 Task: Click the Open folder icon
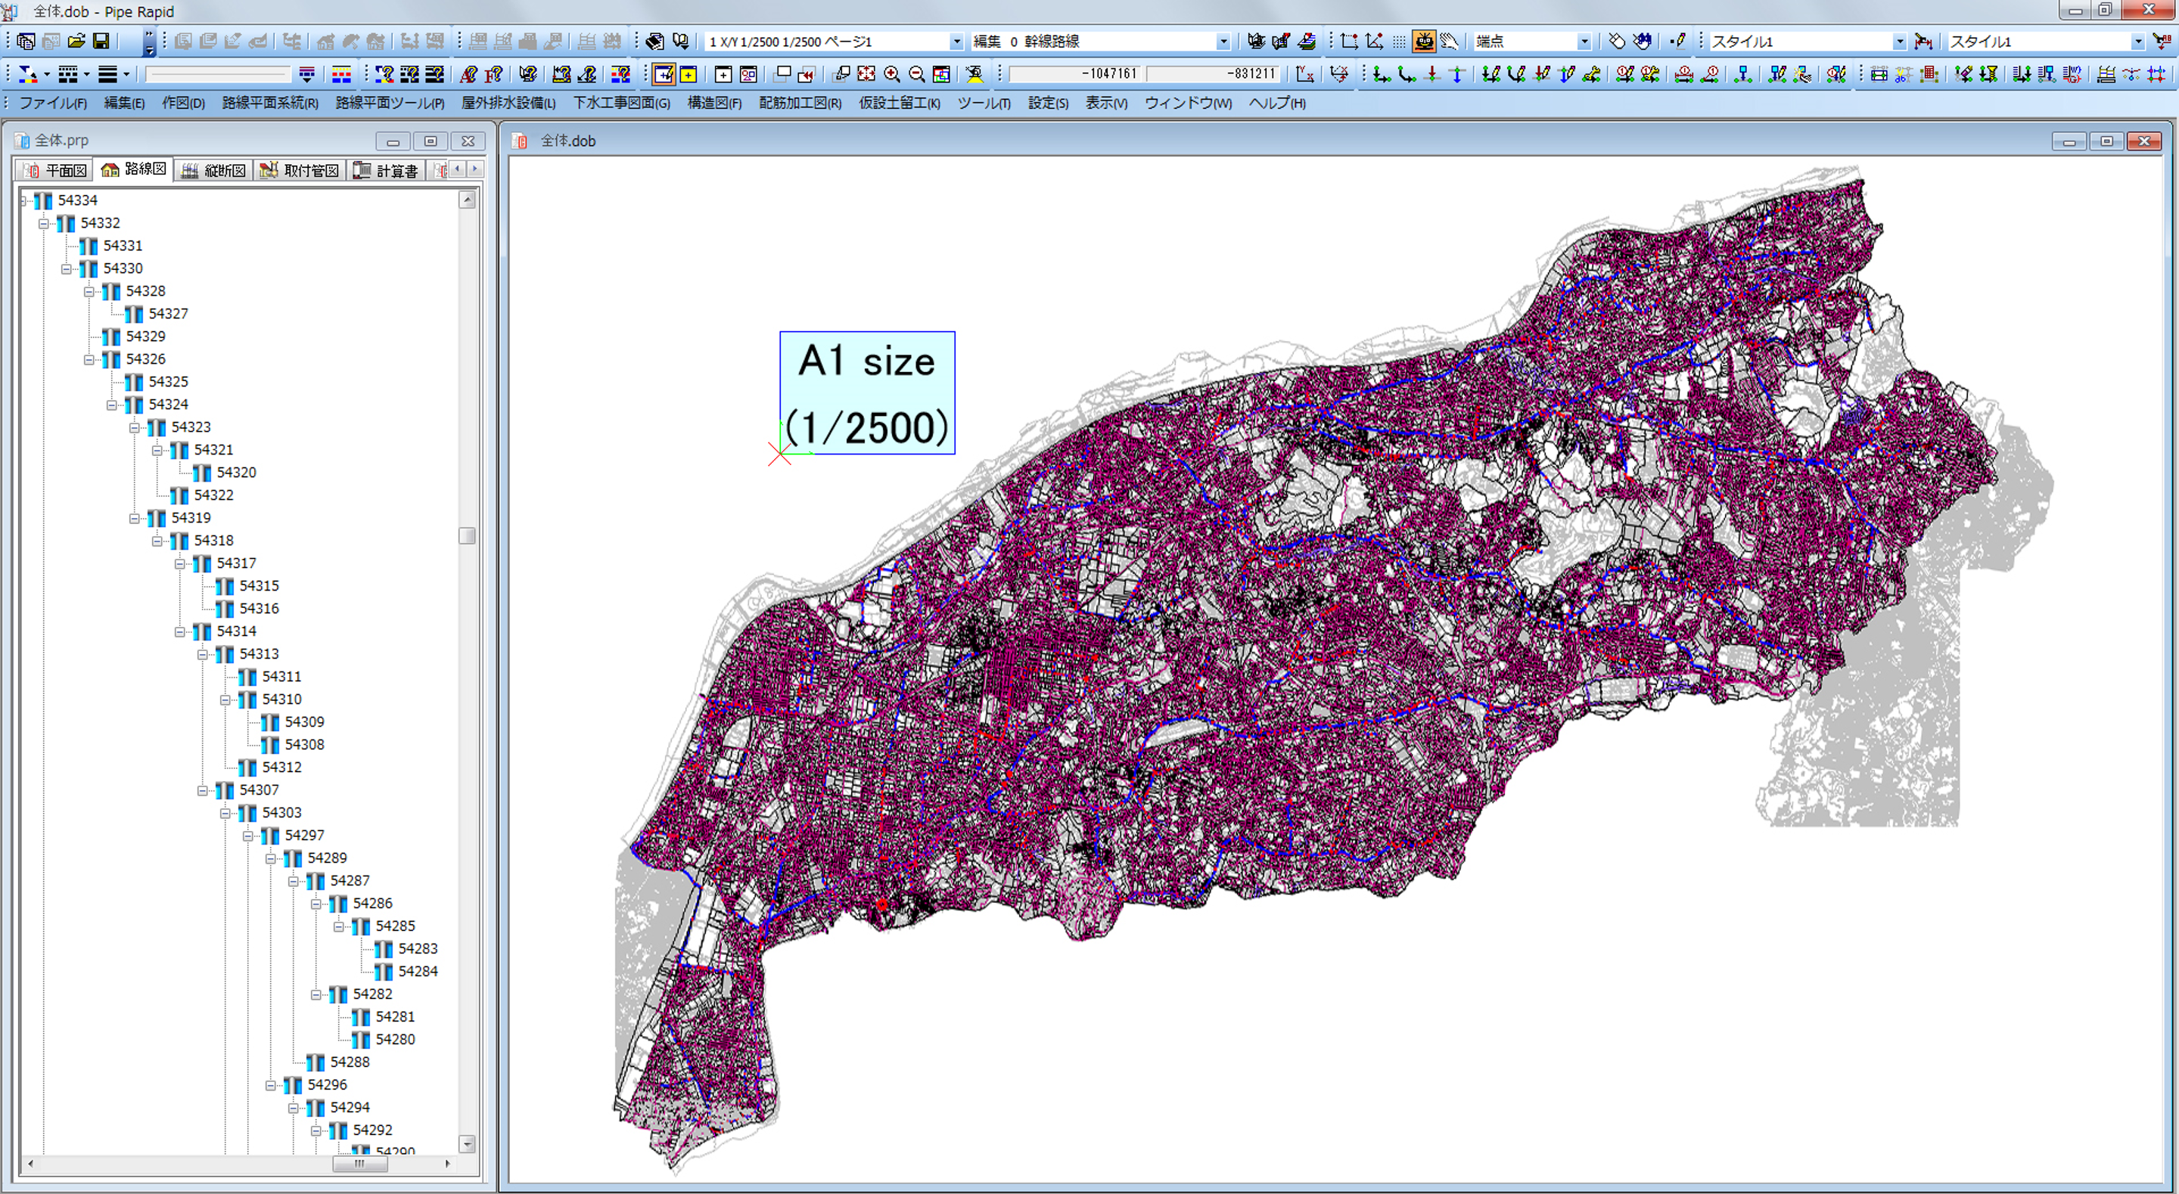tap(77, 41)
